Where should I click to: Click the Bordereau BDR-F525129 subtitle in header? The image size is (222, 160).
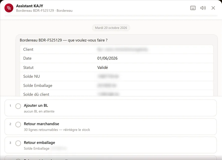[44, 10]
